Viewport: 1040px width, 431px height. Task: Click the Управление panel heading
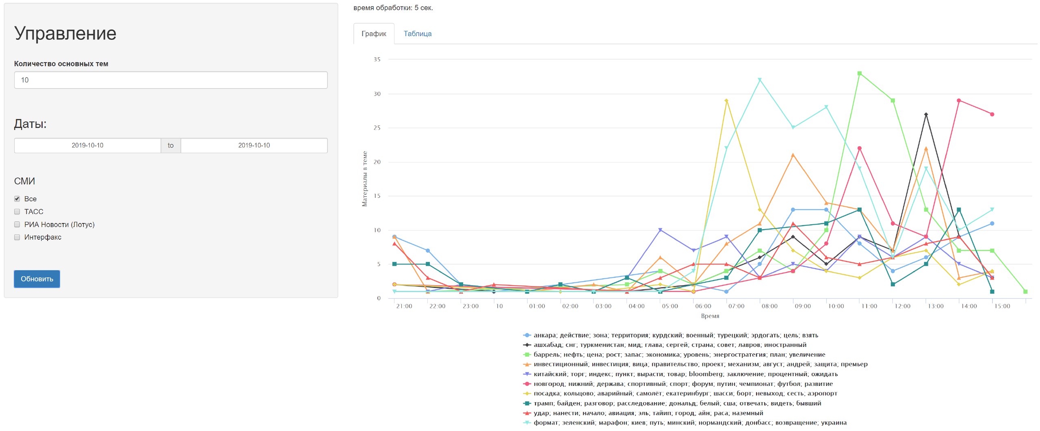click(65, 33)
